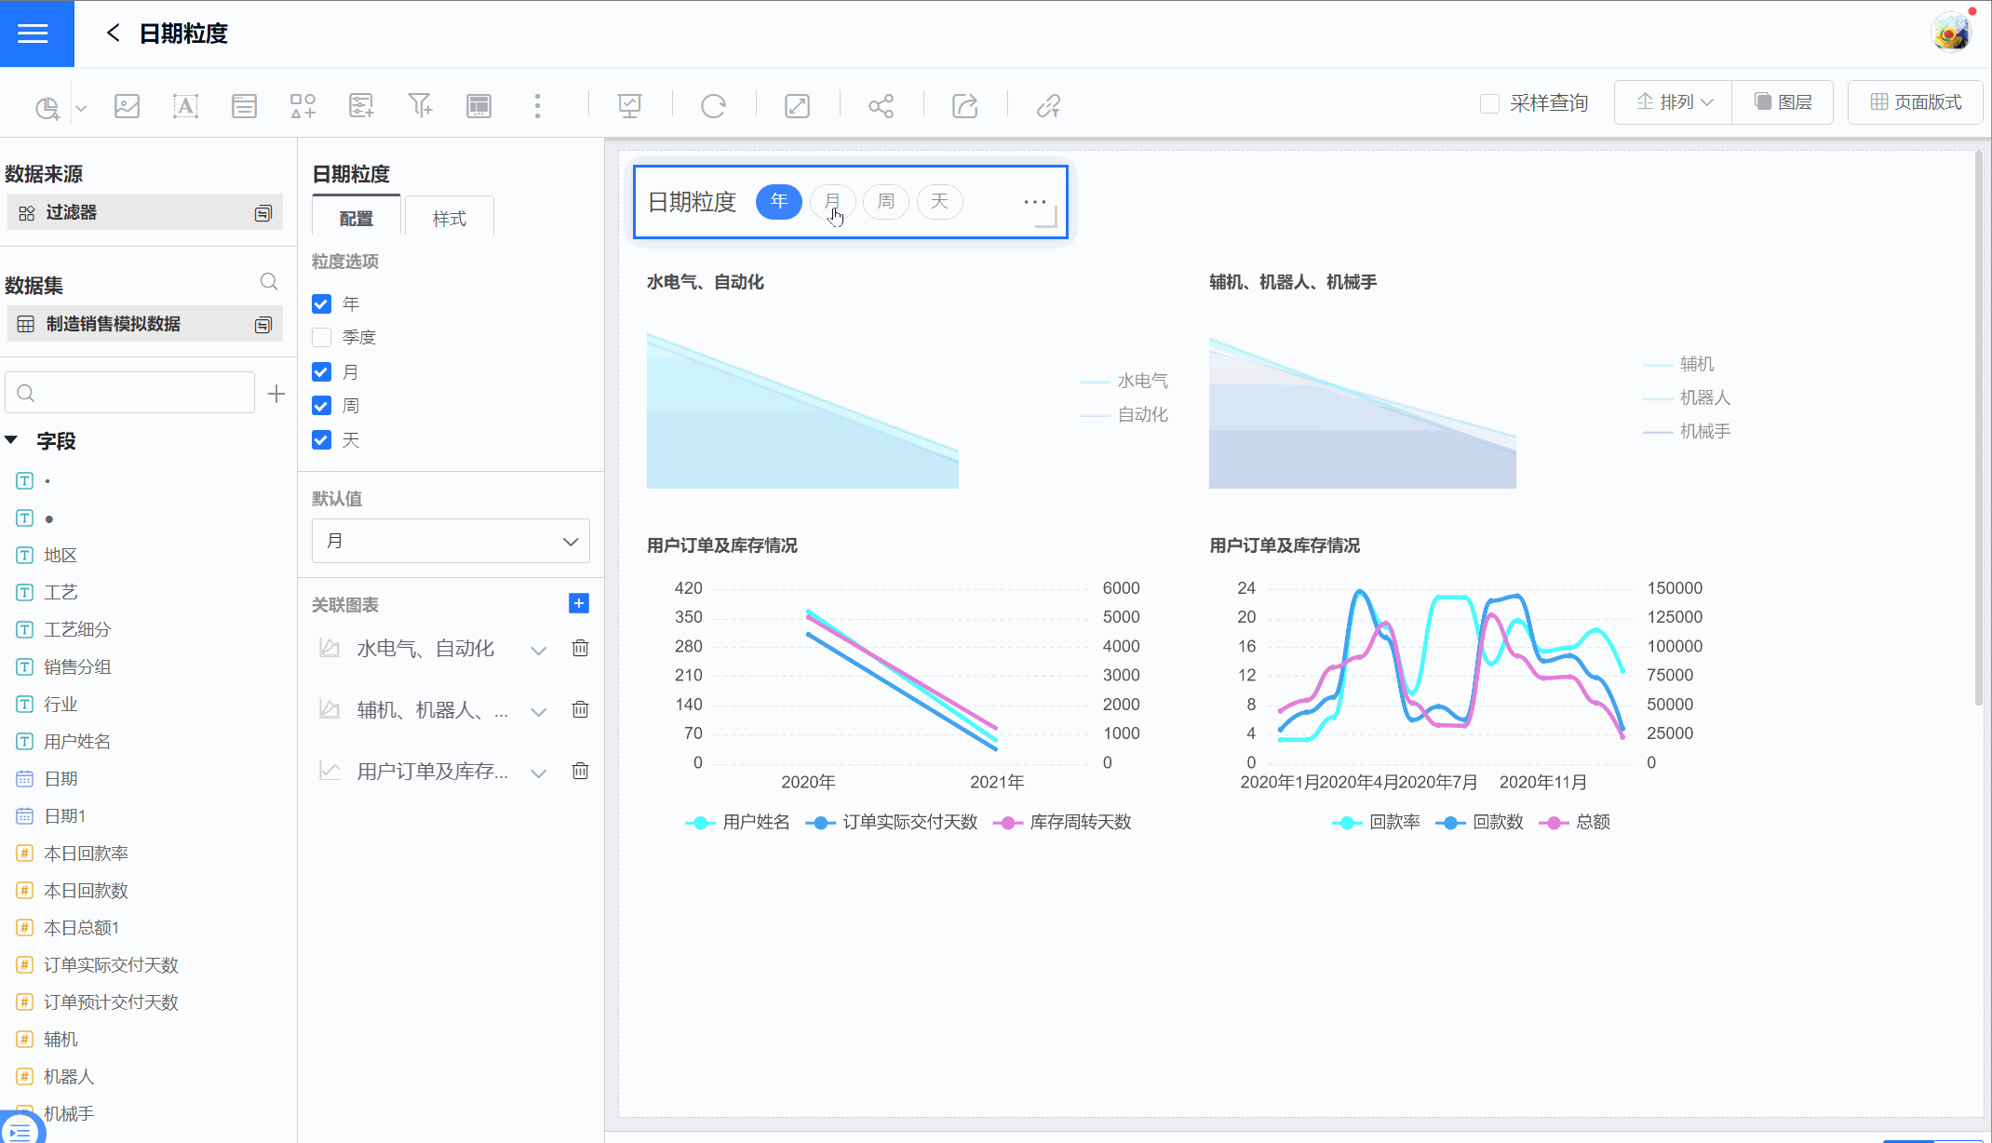Open the 页面版式 button
The image size is (1992, 1143).
coord(1916,102)
